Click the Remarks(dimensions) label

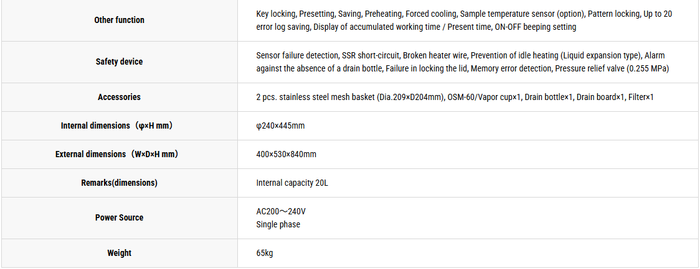pyautogui.click(x=119, y=183)
